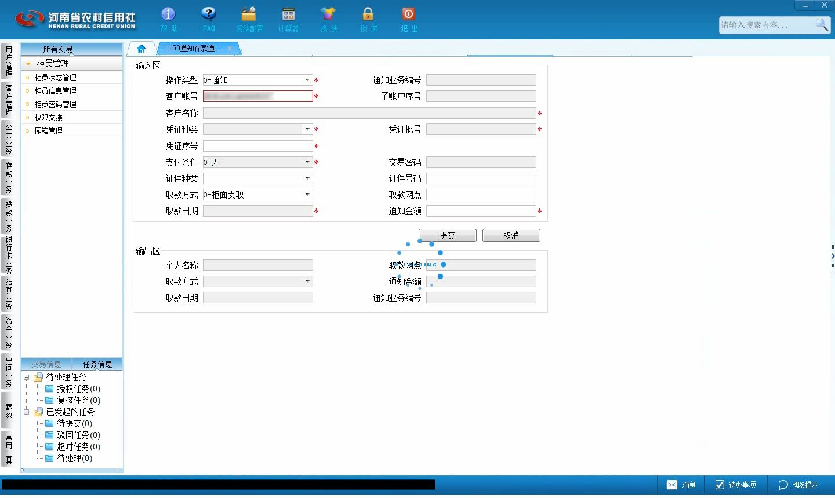Click the 凭证序号 input field

(x=258, y=146)
